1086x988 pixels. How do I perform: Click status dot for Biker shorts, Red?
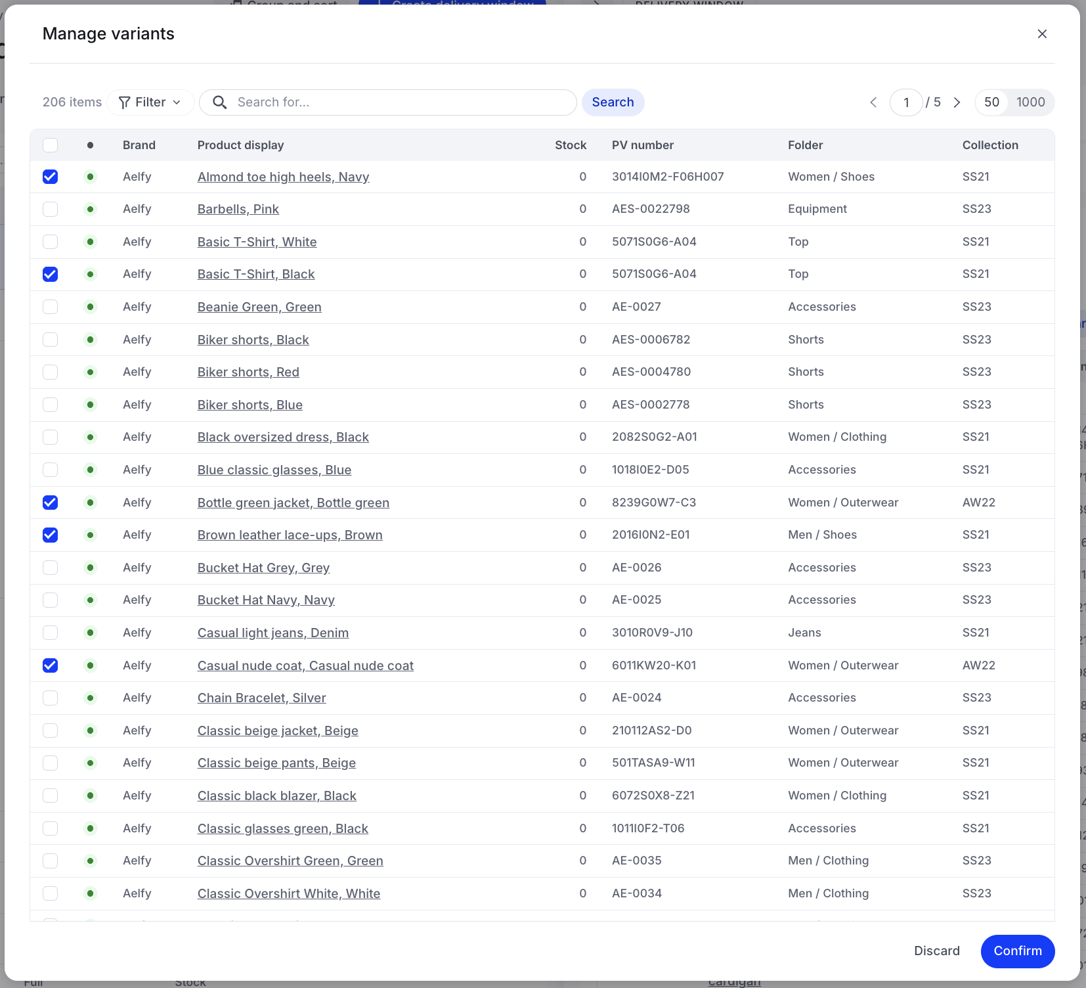pos(90,372)
